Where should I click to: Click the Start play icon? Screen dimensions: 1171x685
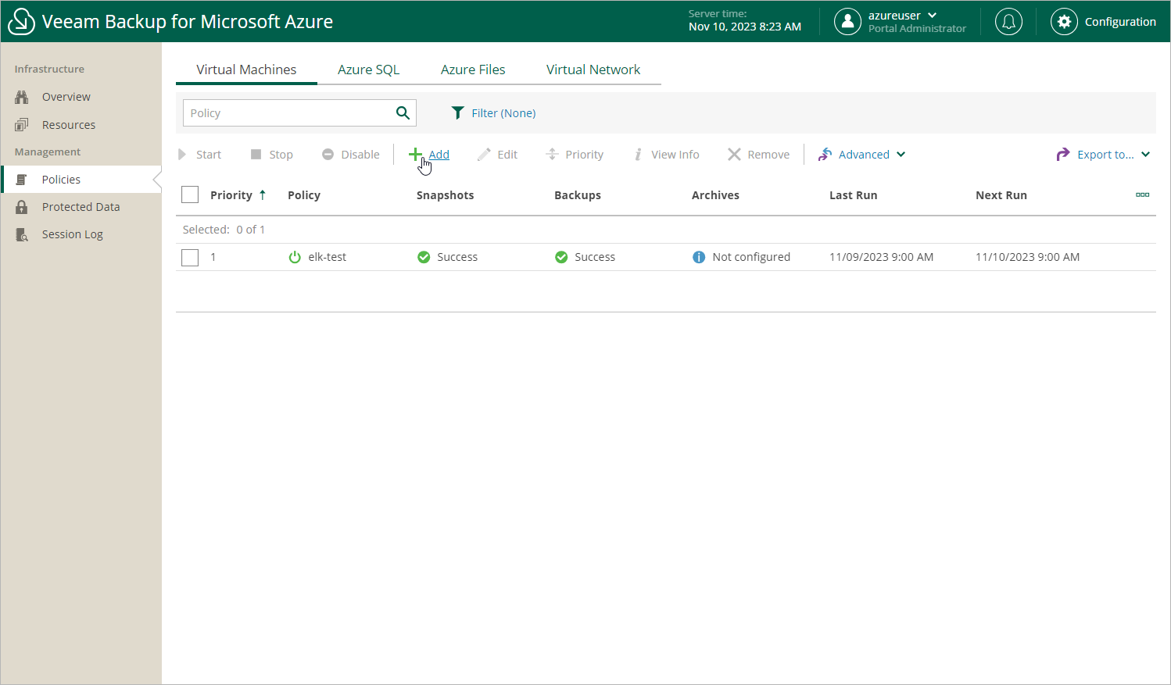click(x=182, y=155)
